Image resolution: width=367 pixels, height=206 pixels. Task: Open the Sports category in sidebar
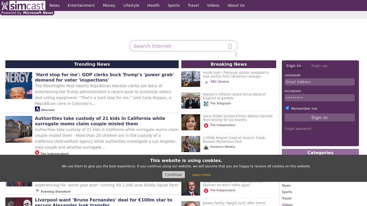click(x=287, y=192)
